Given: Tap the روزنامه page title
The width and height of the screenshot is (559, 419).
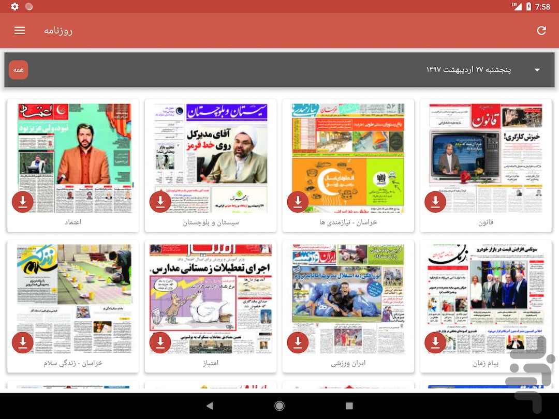Looking at the screenshot, I should pyautogui.click(x=58, y=31).
